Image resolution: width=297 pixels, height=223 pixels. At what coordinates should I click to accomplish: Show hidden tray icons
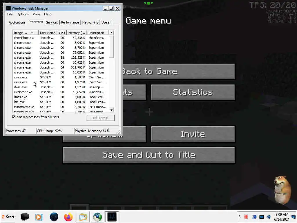click(240, 217)
